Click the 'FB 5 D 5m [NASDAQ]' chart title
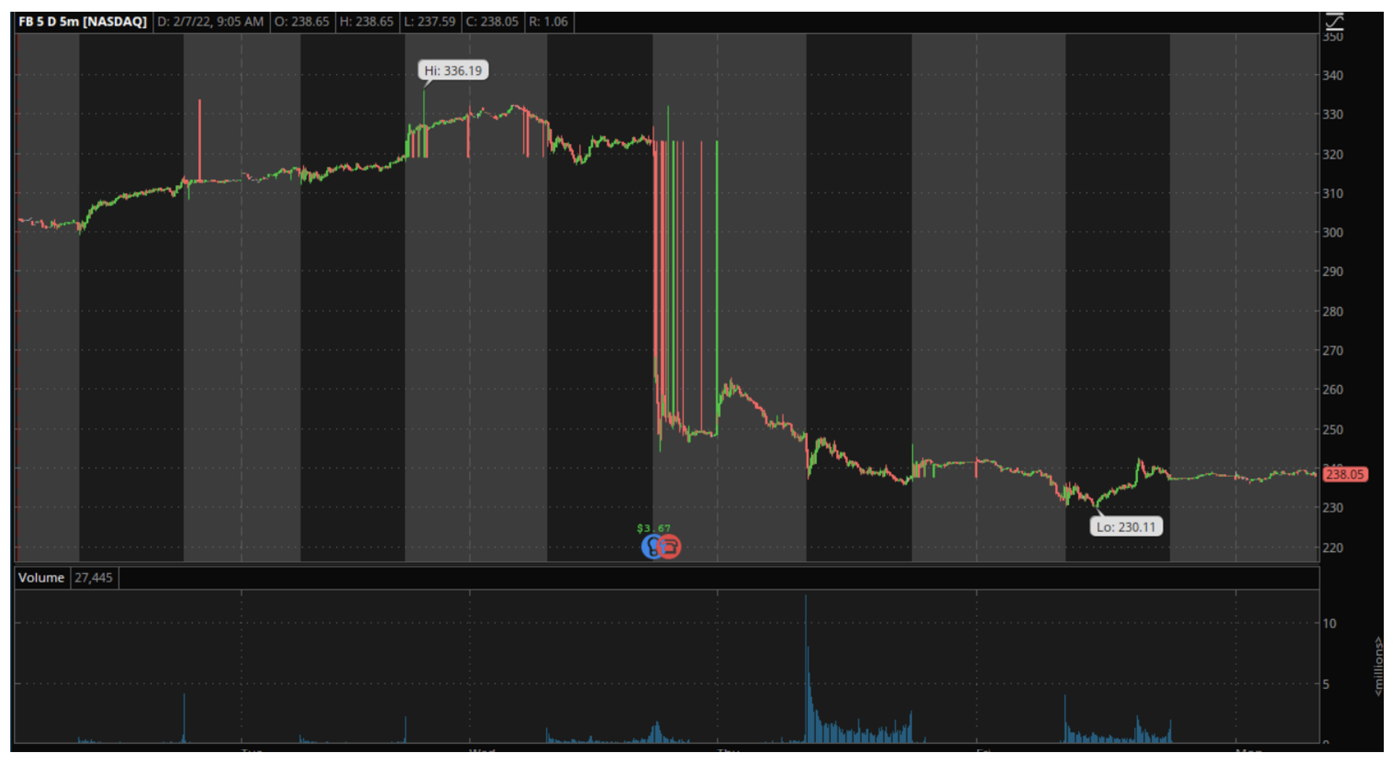 tap(83, 22)
